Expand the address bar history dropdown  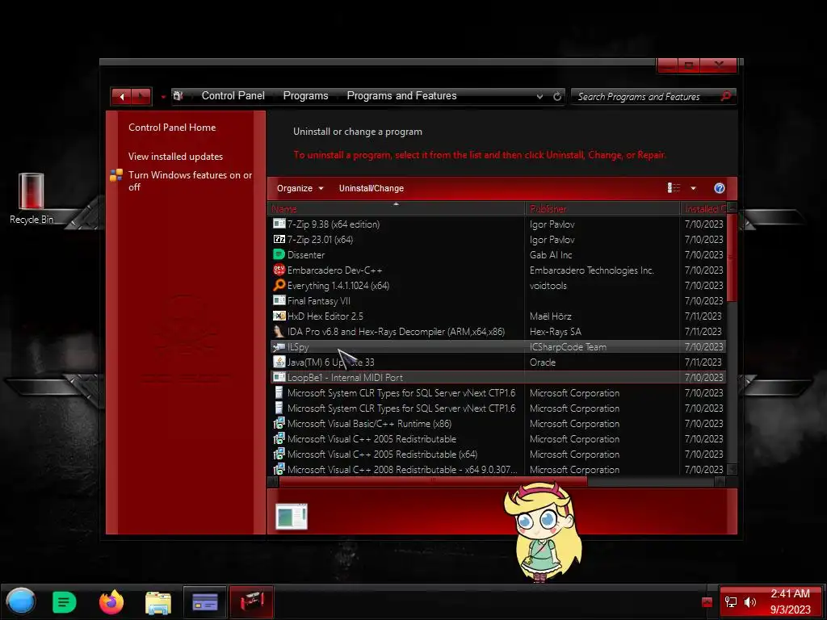click(539, 97)
